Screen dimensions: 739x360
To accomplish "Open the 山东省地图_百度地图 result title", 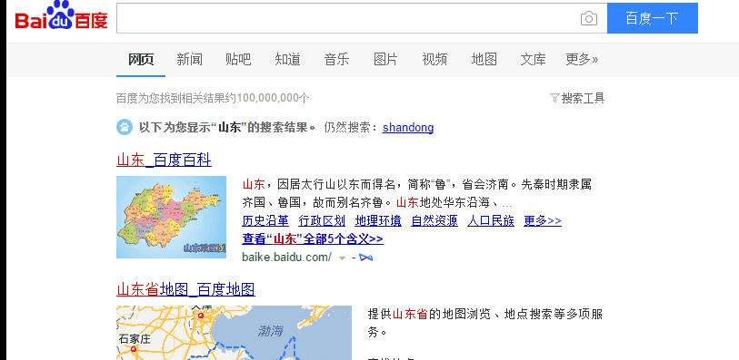I will (x=185, y=289).
